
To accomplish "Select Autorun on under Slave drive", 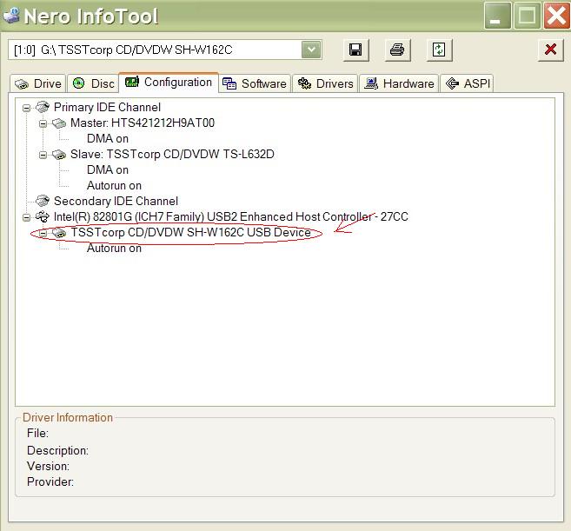I will (114, 185).
